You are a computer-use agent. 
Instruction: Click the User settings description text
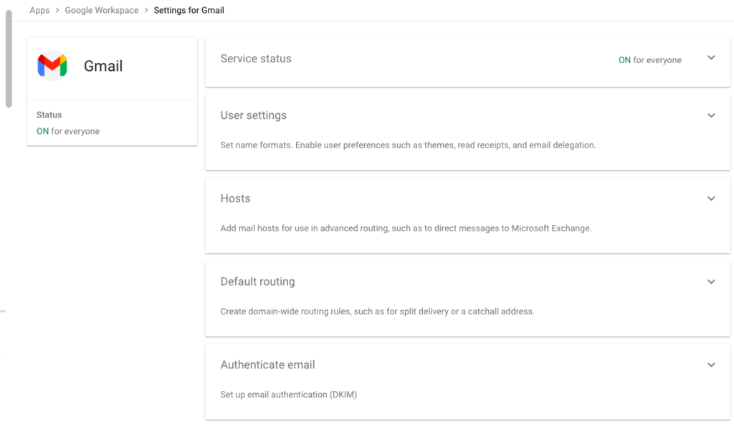(x=408, y=145)
